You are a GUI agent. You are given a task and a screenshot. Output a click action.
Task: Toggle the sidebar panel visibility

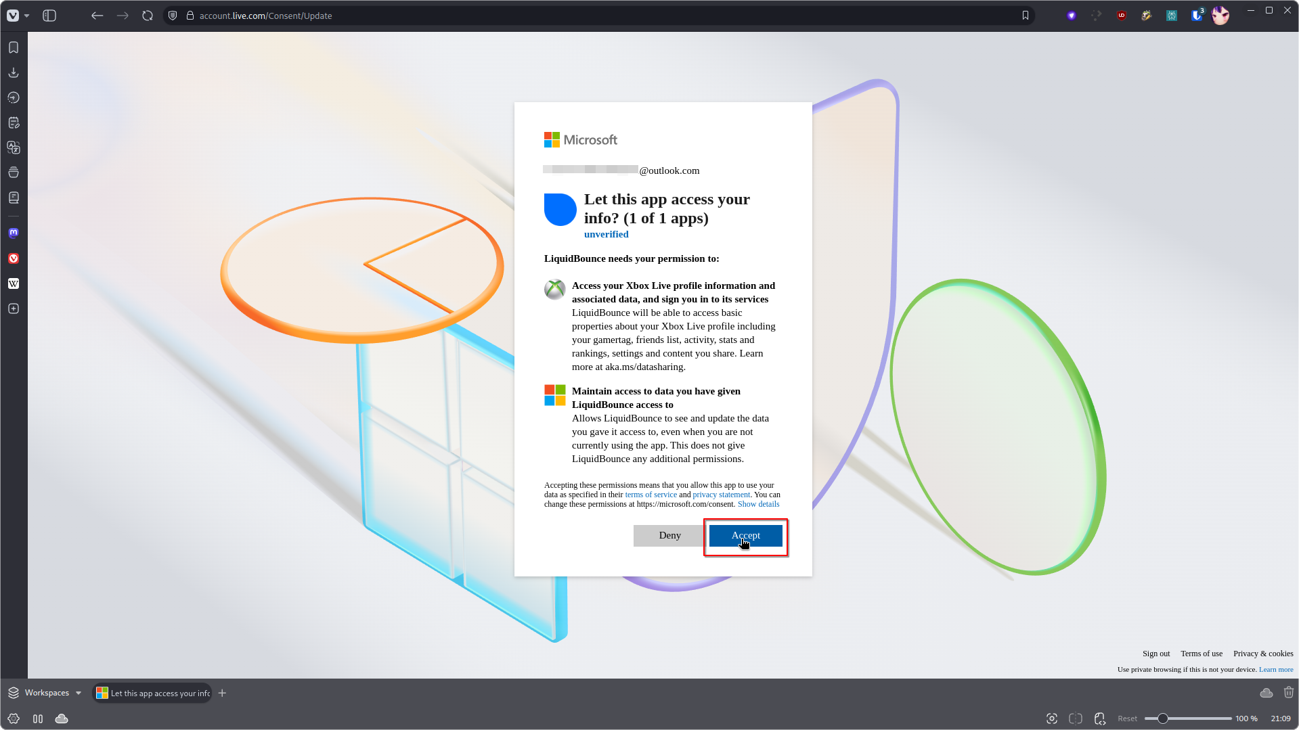(49, 15)
